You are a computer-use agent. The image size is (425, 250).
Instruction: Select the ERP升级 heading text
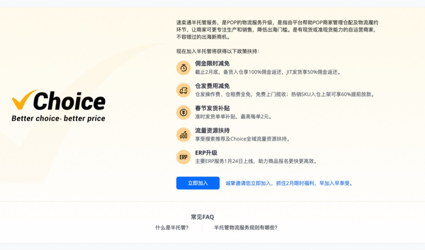click(205, 152)
